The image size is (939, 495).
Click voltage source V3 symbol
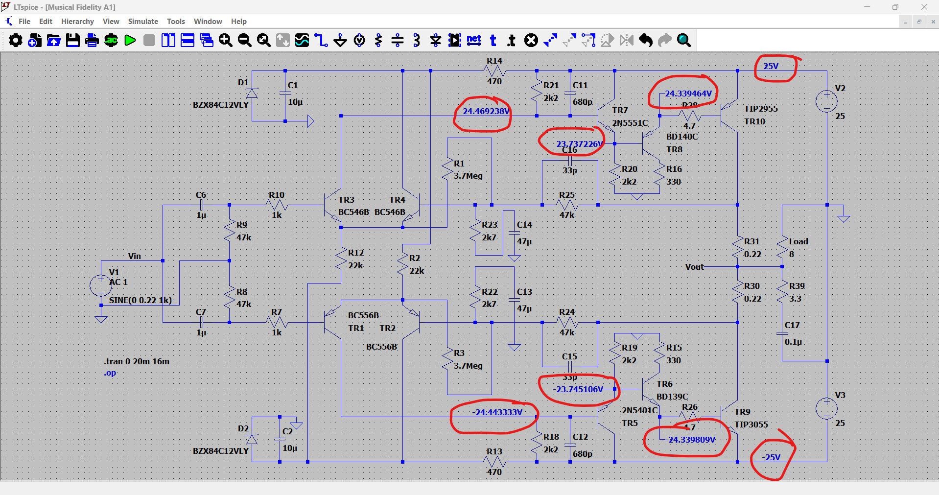tap(827, 409)
